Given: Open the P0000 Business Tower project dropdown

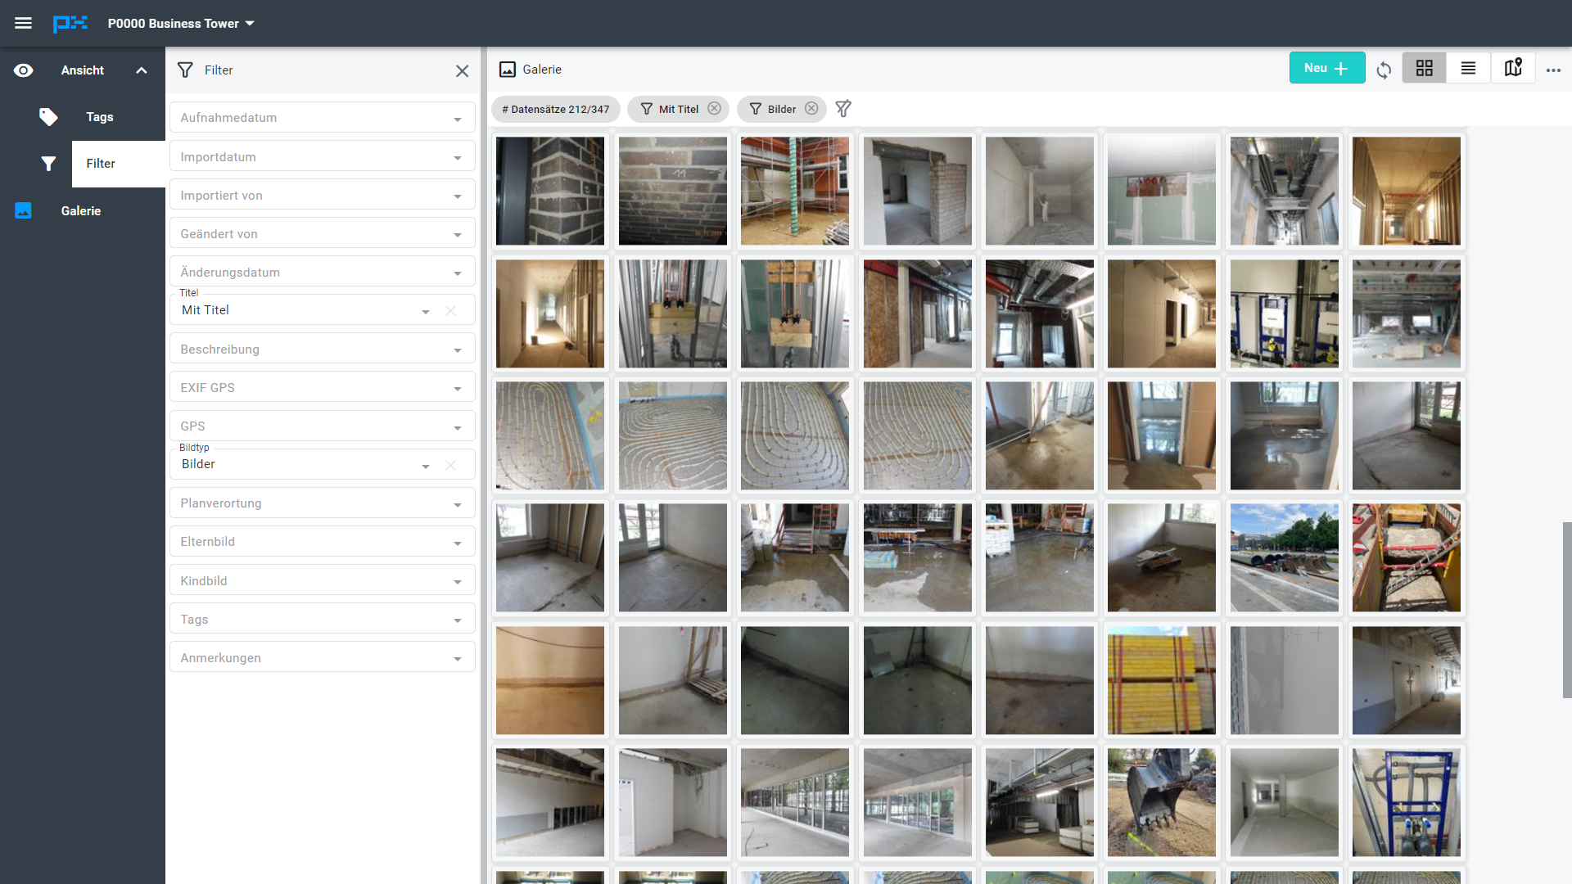Looking at the screenshot, I should click(x=181, y=23).
